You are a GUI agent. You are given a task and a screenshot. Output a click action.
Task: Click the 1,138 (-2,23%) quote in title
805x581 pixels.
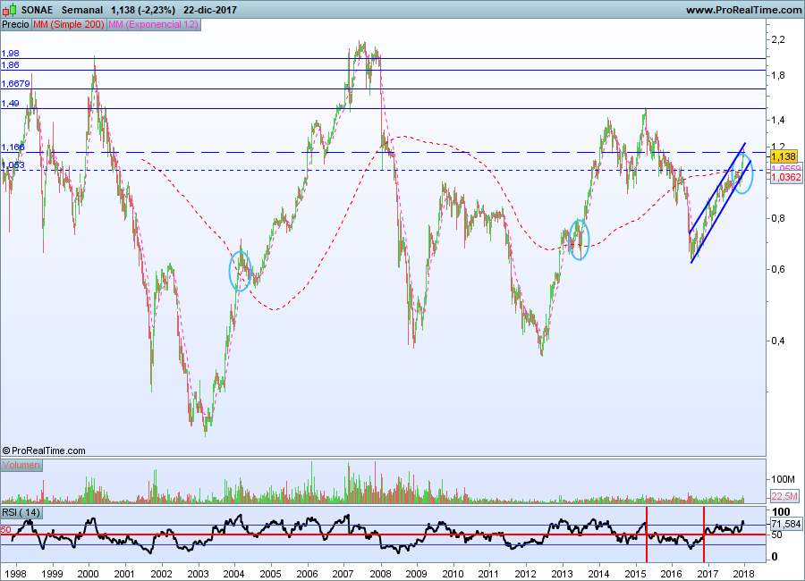tap(143, 10)
